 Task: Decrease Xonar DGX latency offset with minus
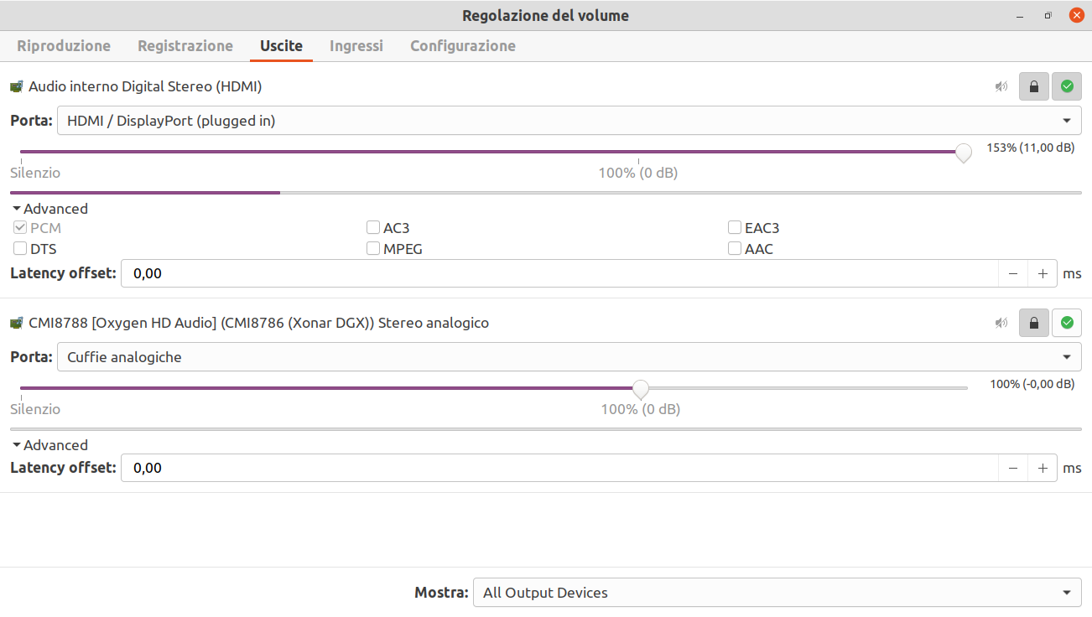(x=1013, y=468)
